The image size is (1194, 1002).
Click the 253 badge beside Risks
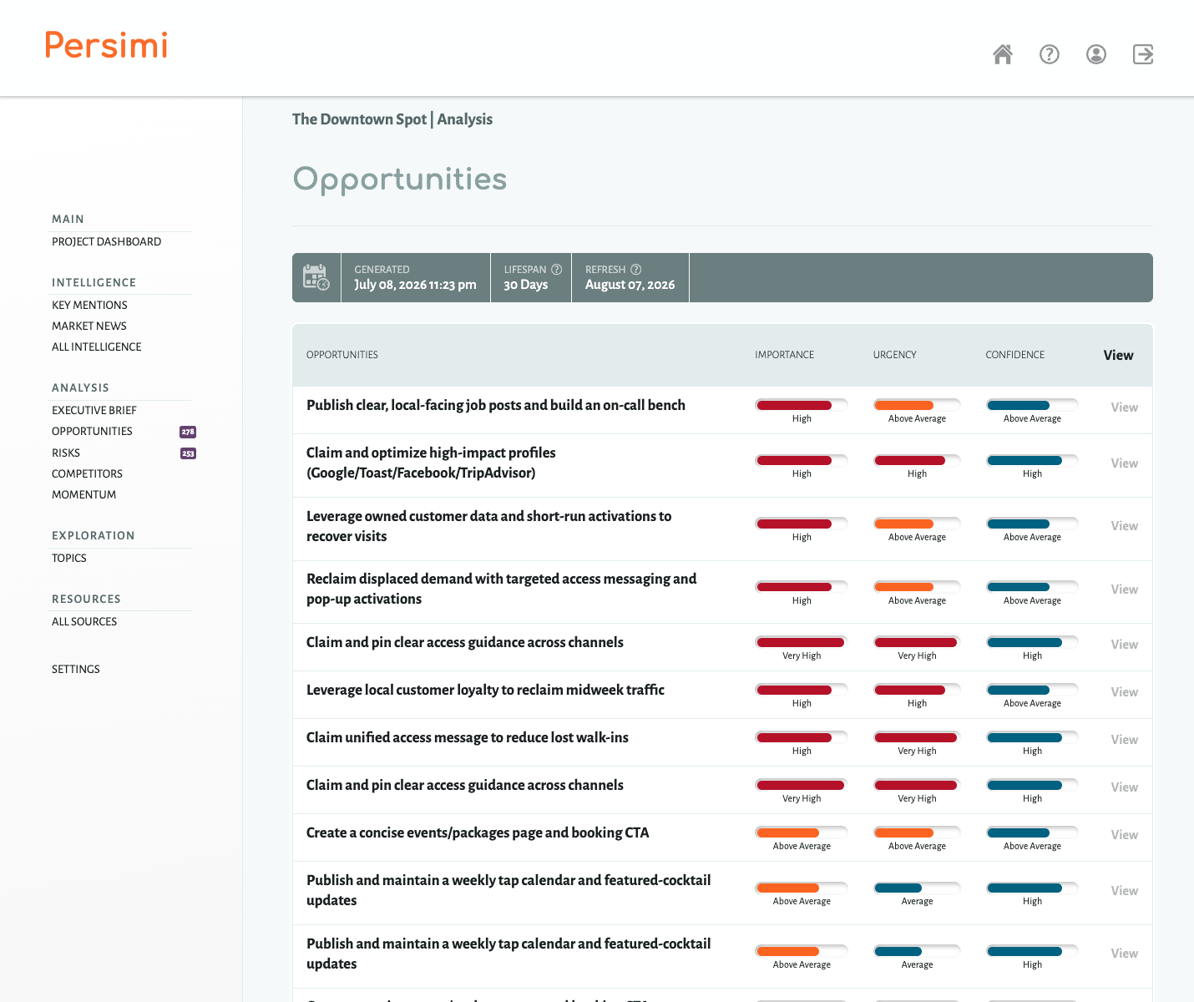(x=188, y=453)
